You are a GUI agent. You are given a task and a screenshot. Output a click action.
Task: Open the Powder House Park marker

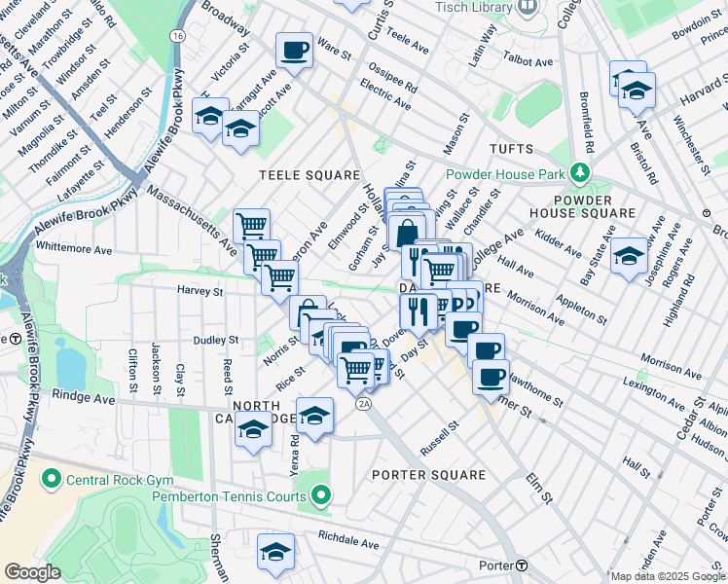pos(581,173)
